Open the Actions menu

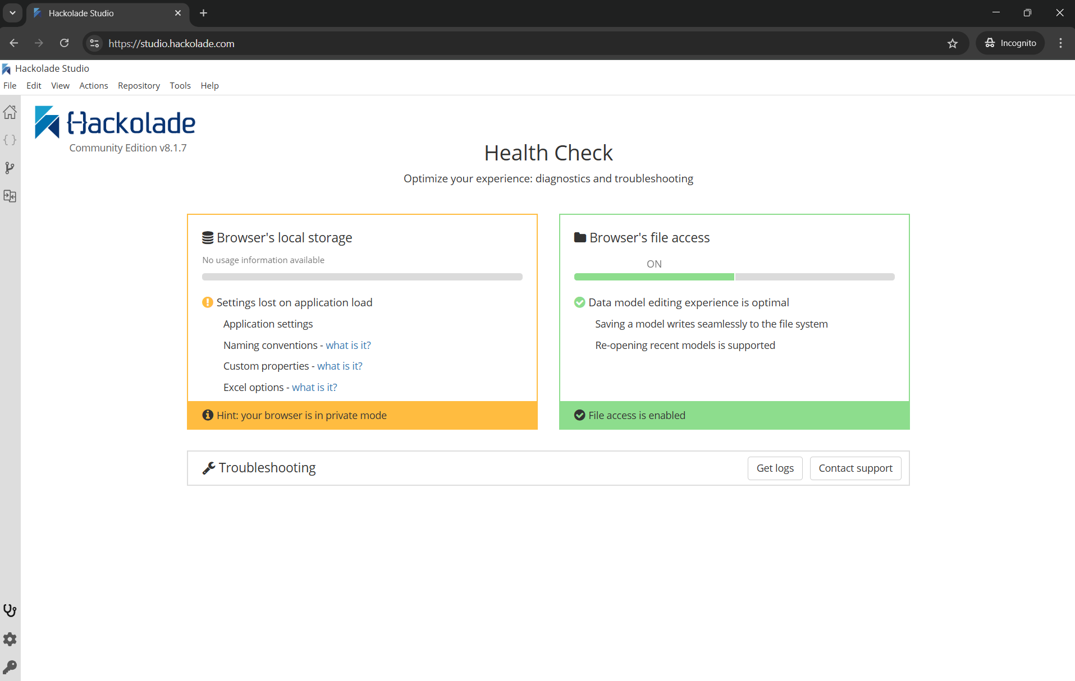point(93,85)
